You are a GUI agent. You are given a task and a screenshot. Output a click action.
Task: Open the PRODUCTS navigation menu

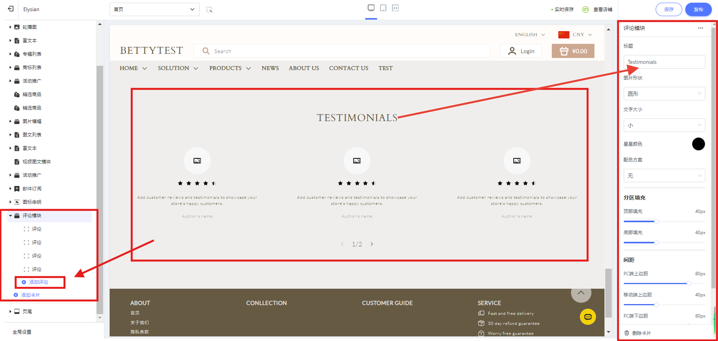[x=230, y=68]
